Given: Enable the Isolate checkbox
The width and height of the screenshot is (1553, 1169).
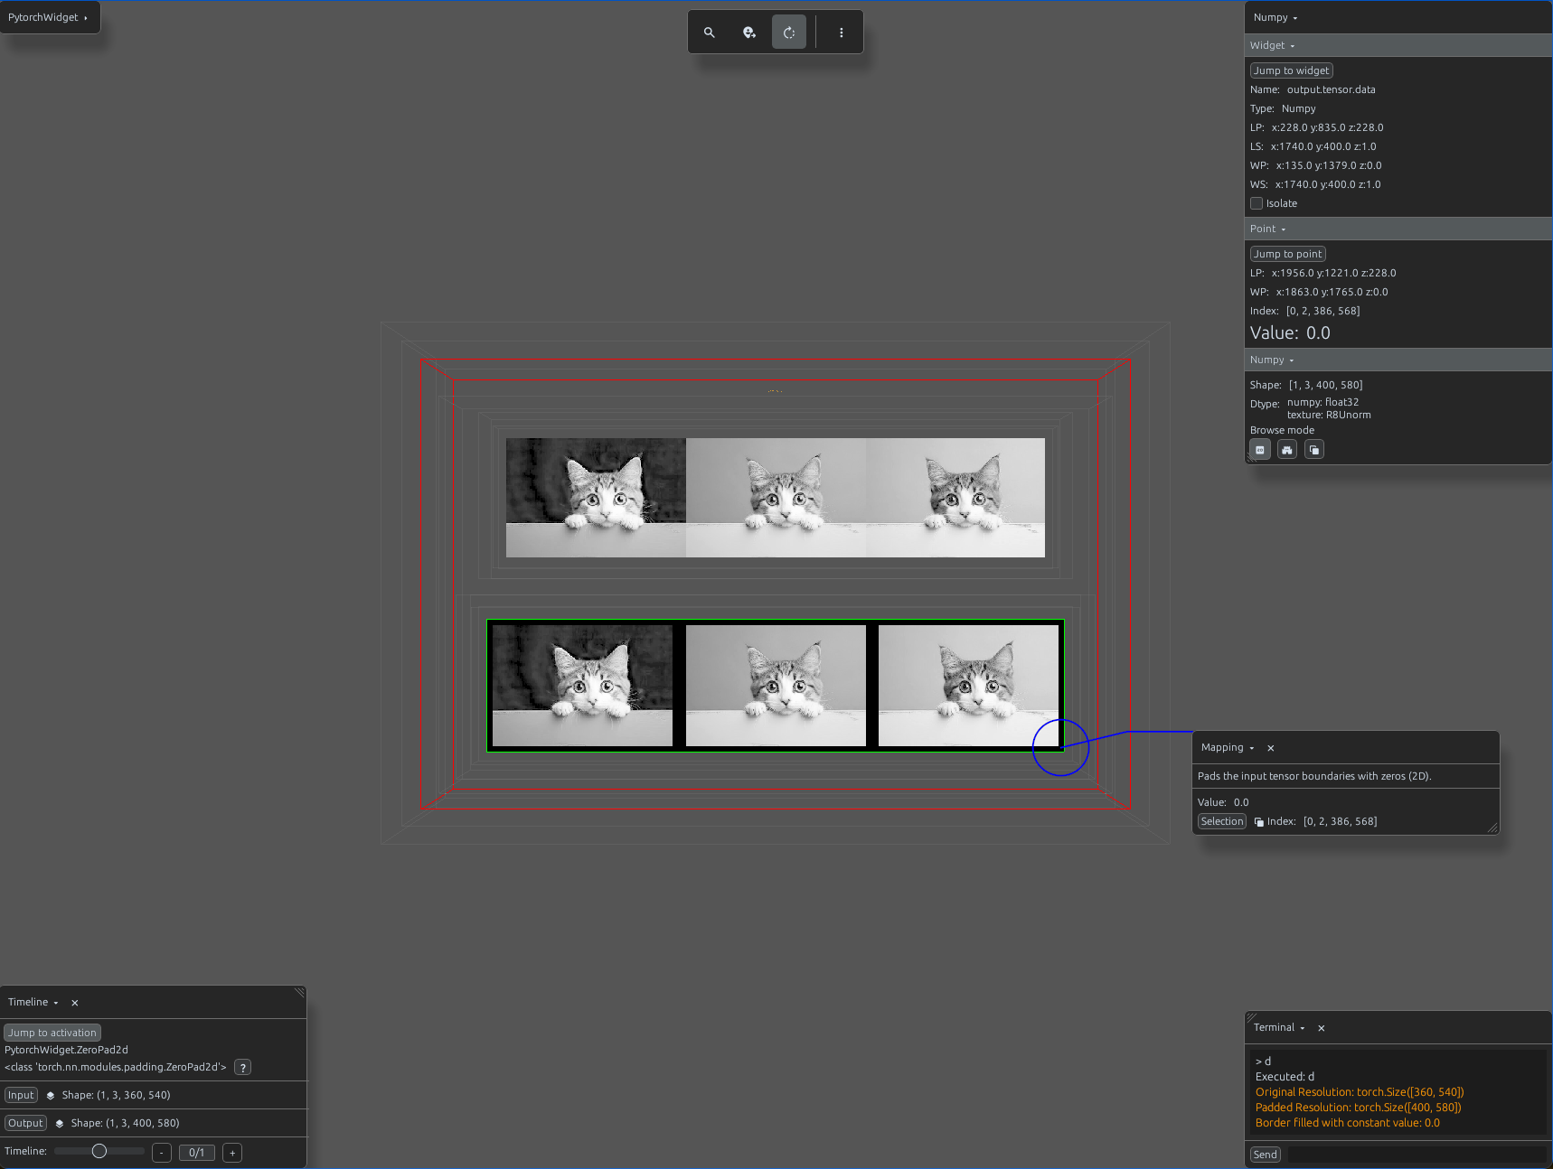Looking at the screenshot, I should [1257, 203].
